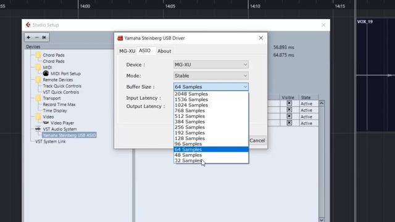Open the Mode dropdown showing Stable
The height and width of the screenshot is (222, 395).
pos(211,75)
